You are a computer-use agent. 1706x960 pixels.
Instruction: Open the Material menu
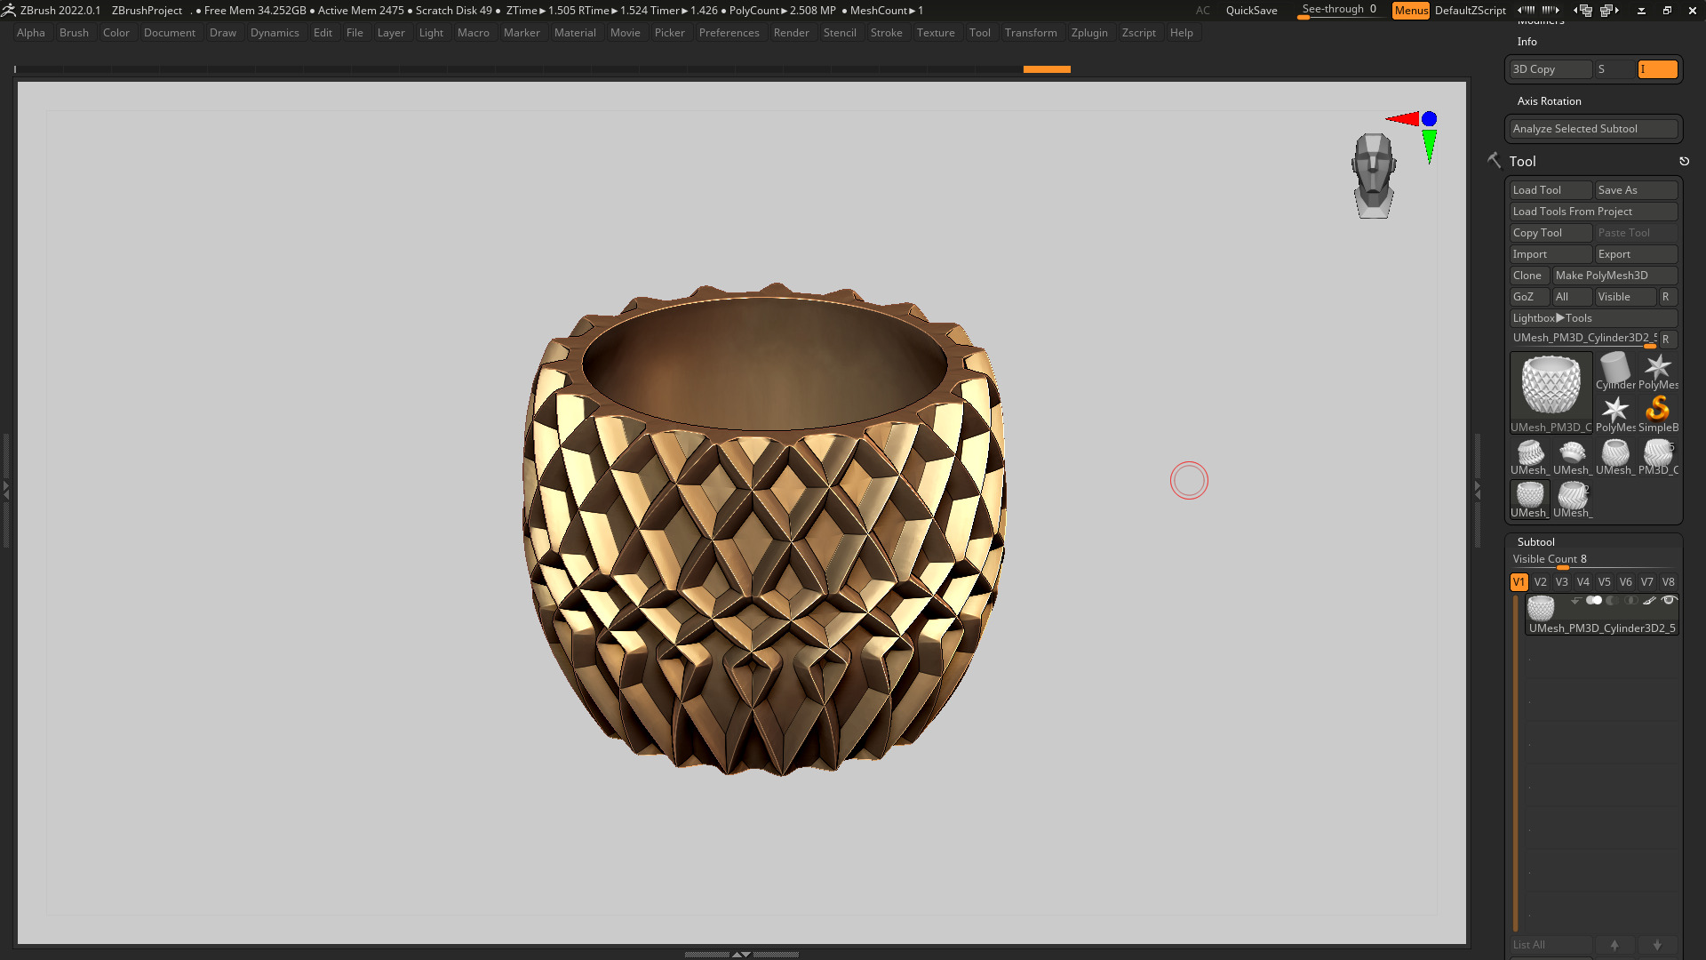pos(575,33)
